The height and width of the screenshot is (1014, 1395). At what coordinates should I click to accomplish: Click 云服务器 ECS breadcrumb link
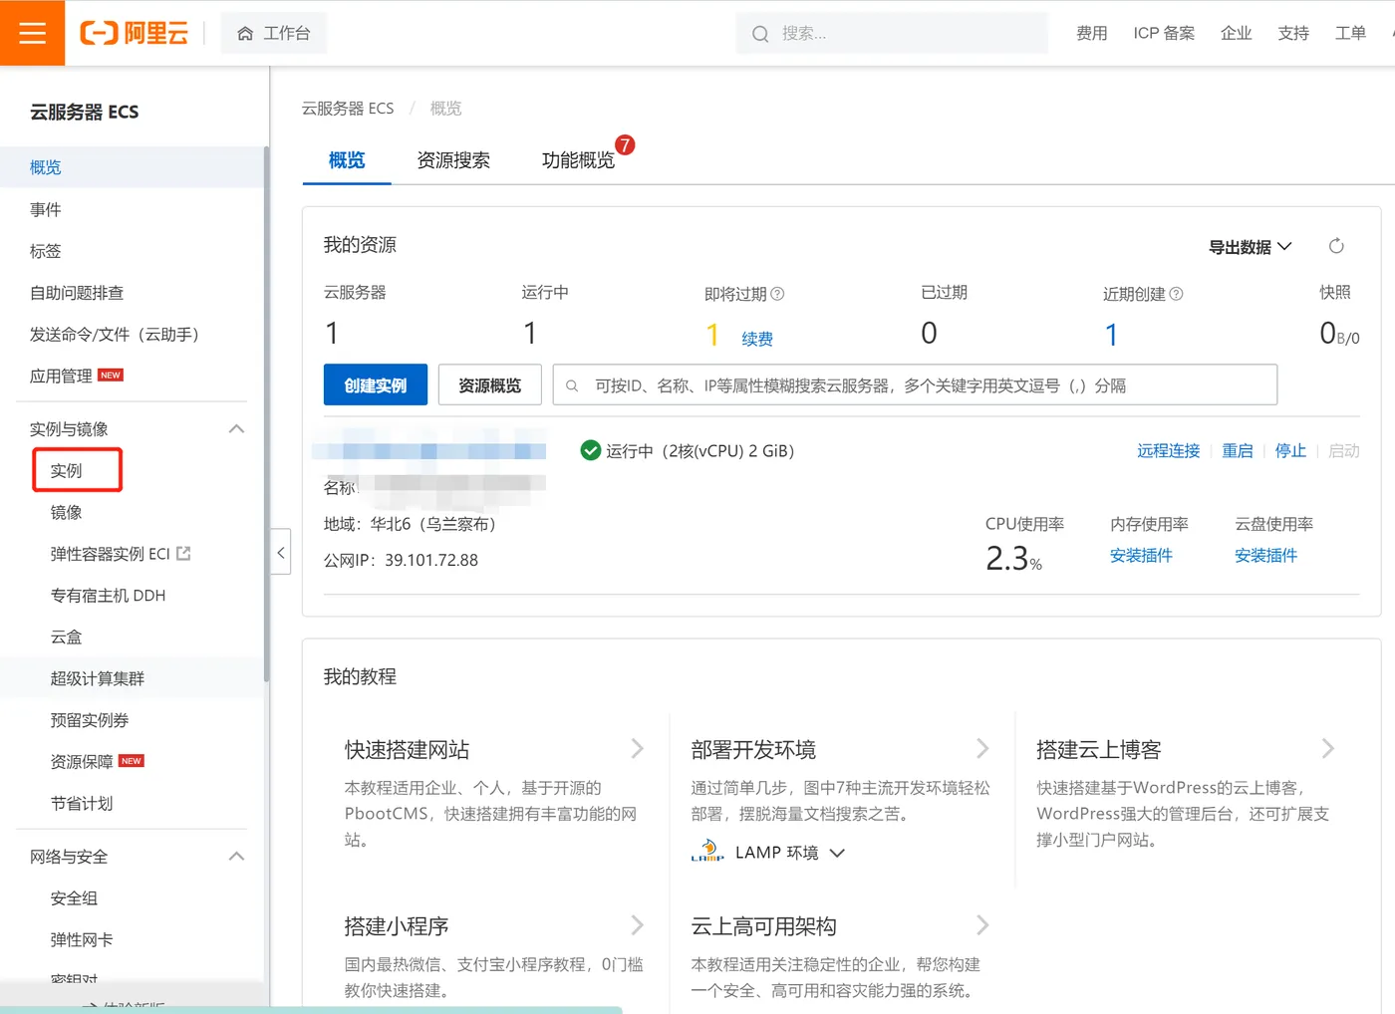(x=348, y=108)
